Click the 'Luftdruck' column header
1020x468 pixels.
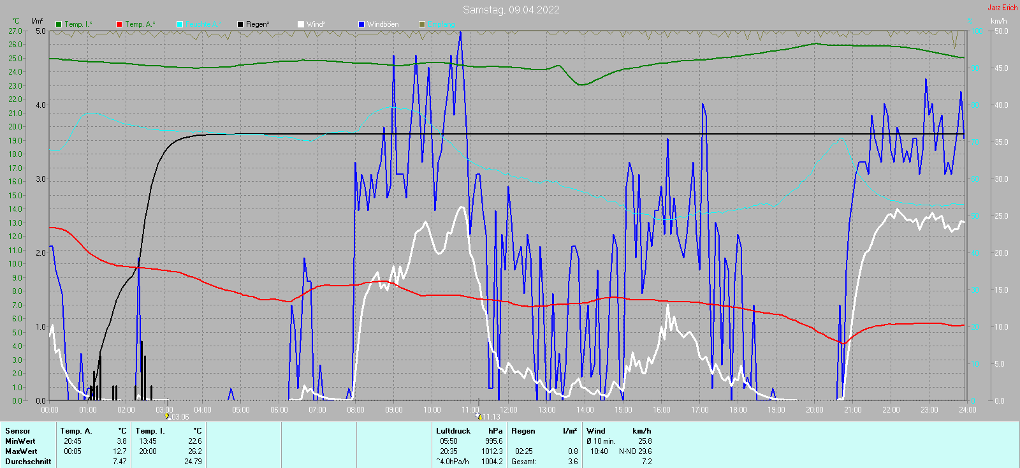(x=453, y=431)
